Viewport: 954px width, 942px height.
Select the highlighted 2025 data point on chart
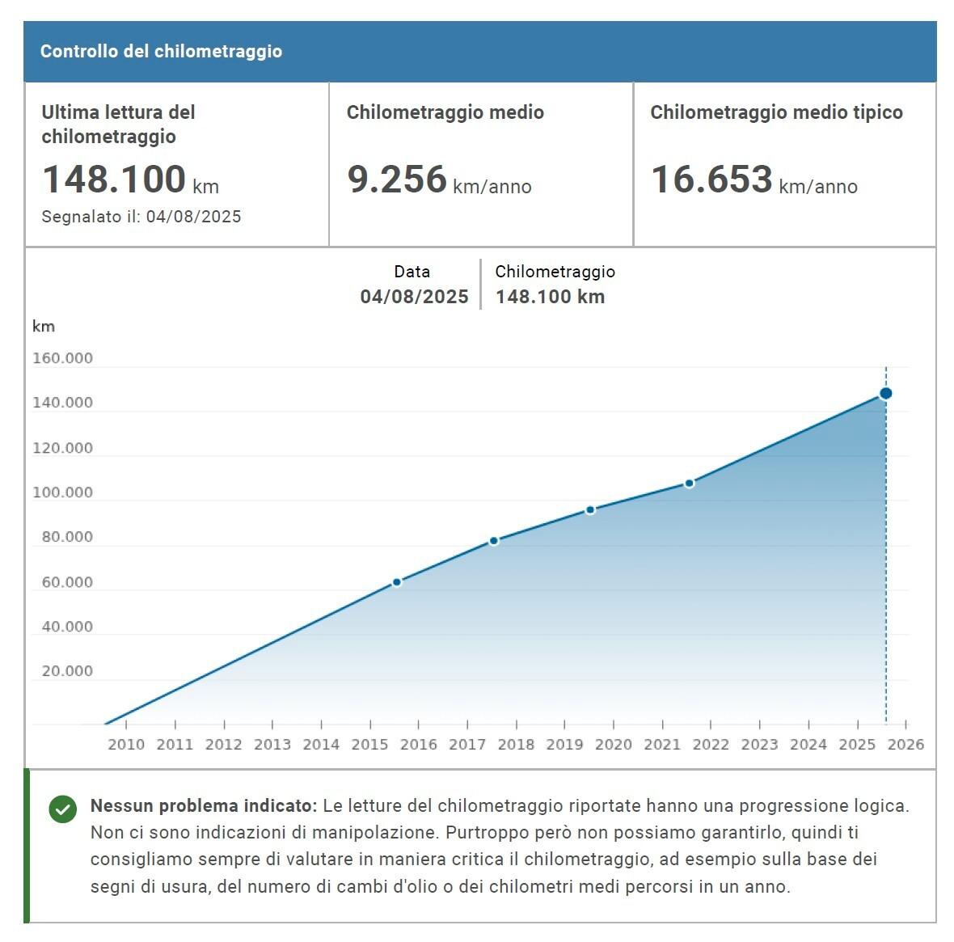[x=885, y=394]
